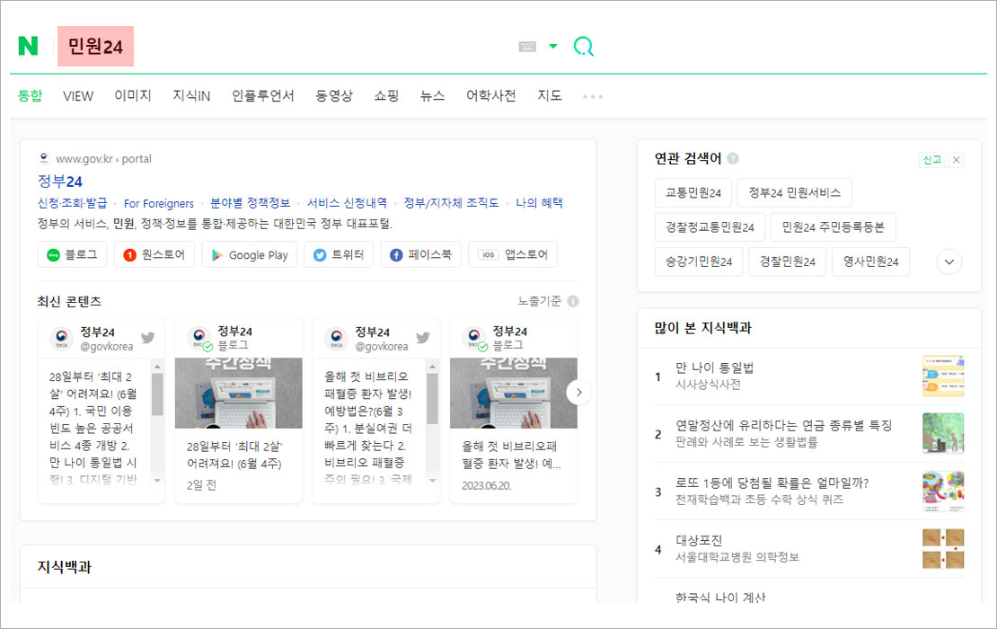The width and height of the screenshot is (997, 629).
Task: Open the 정부24 result title link
Action: click(60, 182)
